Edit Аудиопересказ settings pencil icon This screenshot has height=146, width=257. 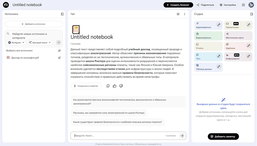click(219, 25)
